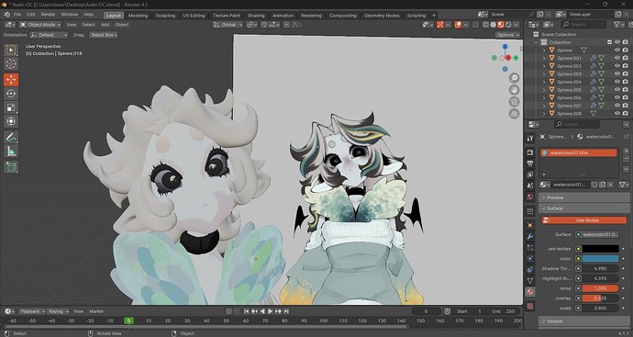Open the Scene properties tab
633x337 pixels.
pyautogui.click(x=530, y=185)
